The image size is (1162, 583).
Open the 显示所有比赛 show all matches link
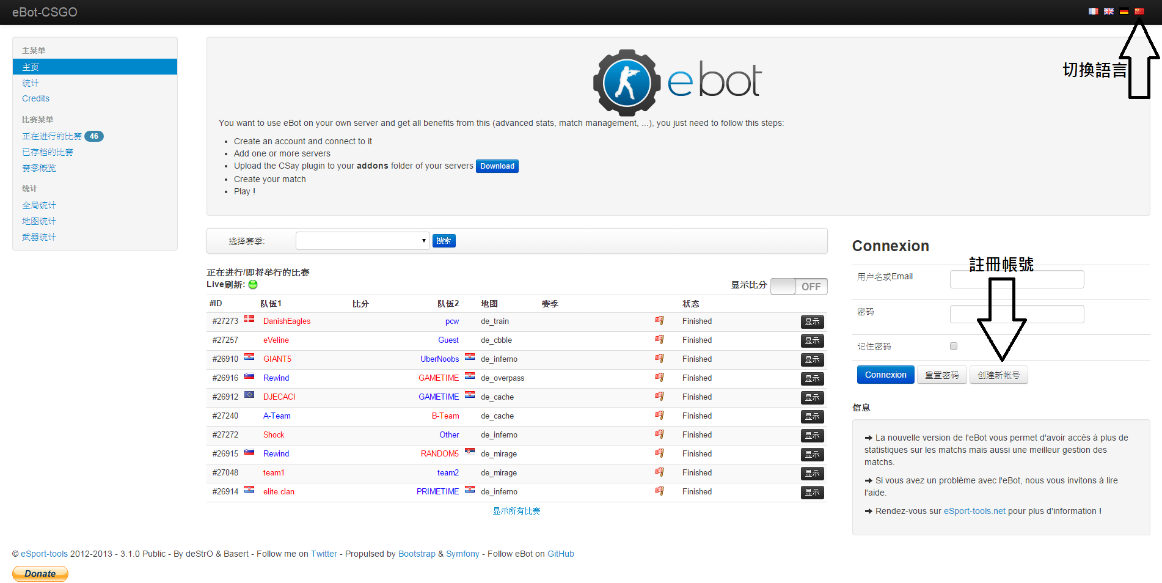(x=517, y=511)
